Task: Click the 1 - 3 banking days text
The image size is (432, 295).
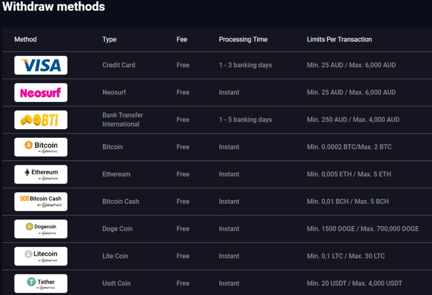Action: pos(245,65)
